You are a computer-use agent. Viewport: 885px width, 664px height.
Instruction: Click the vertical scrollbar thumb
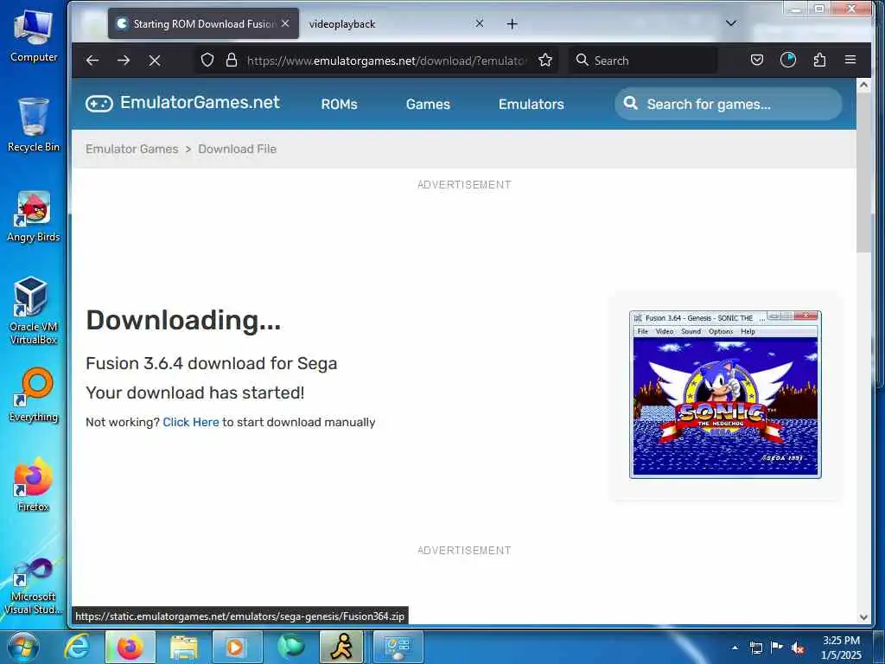(863, 172)
